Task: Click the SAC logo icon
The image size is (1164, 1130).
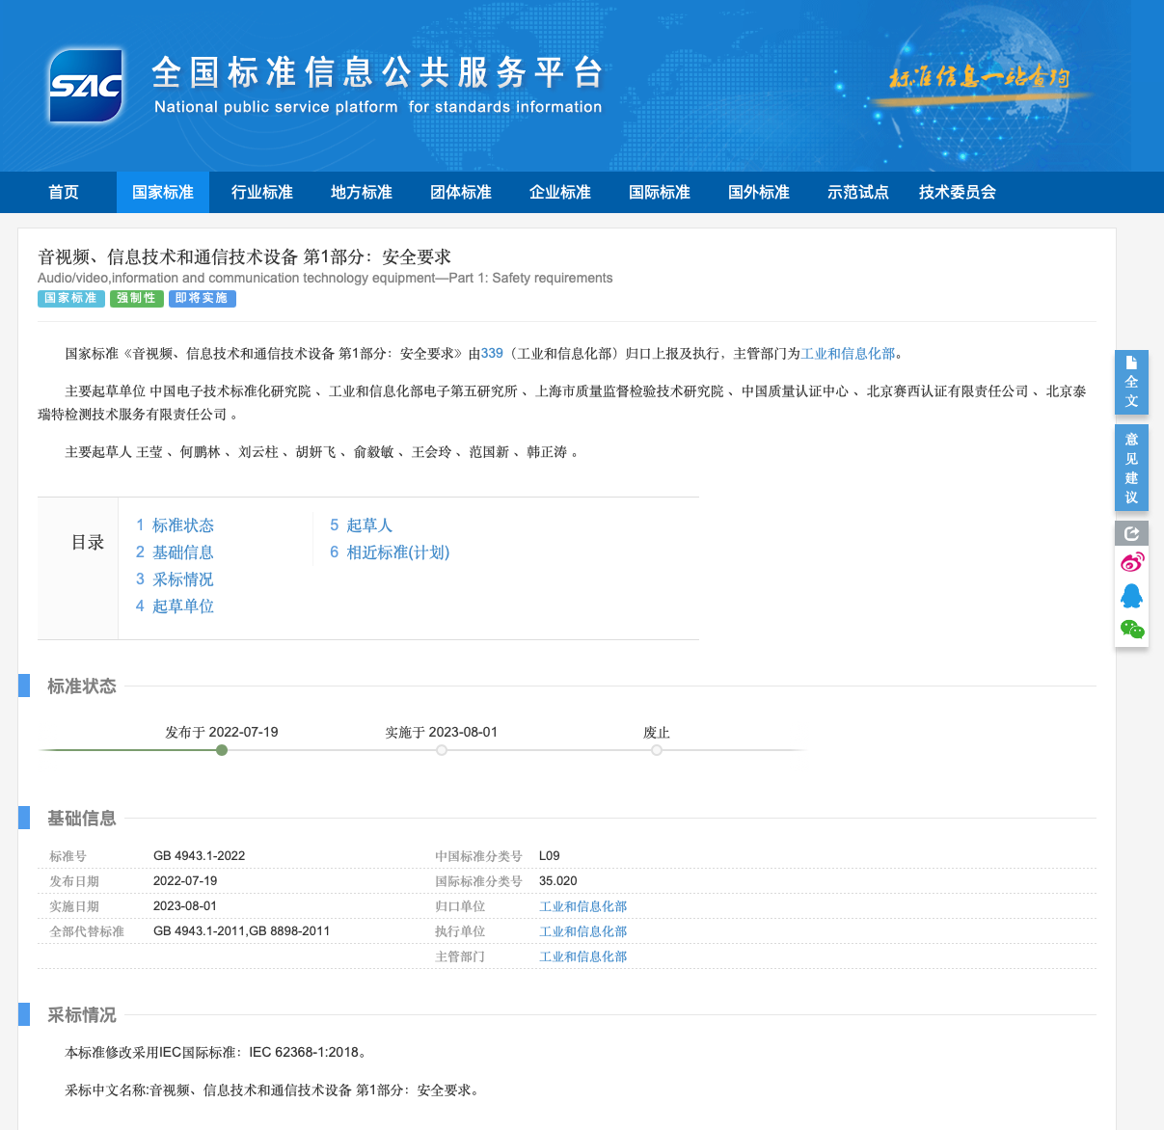Action: 86,87
